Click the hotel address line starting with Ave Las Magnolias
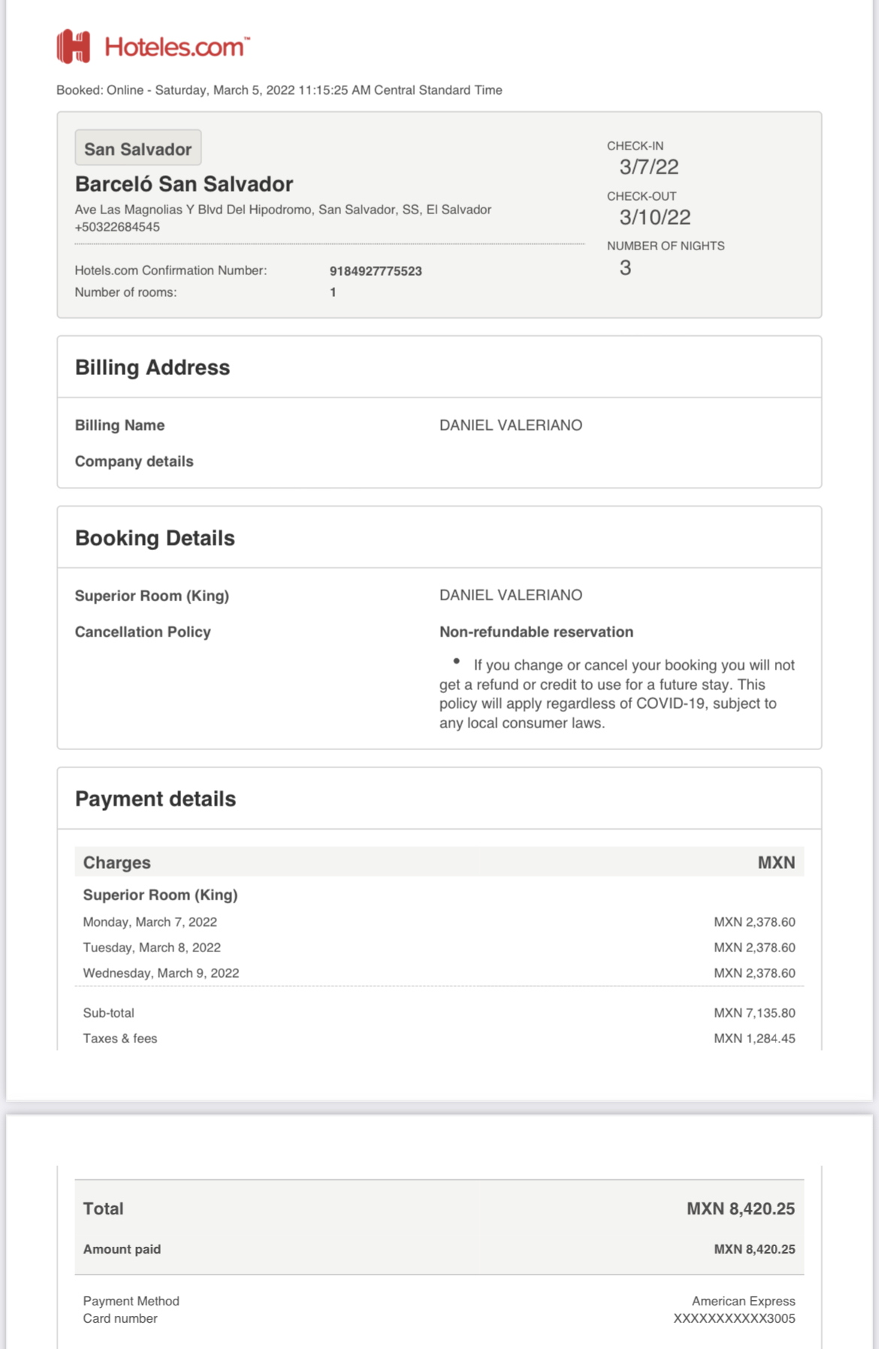879x1349 pixels. point(283,210)
